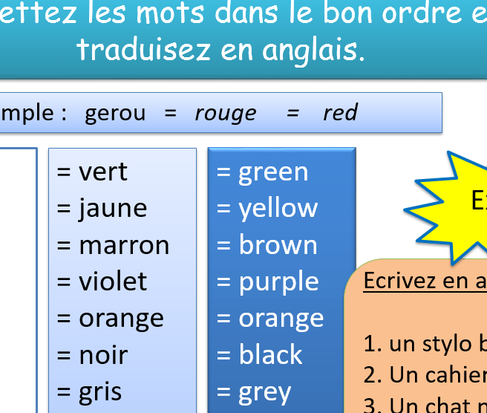
Task: Select the italic word 'rouge'
Action: pyautogui.click(x=226, y=114)
